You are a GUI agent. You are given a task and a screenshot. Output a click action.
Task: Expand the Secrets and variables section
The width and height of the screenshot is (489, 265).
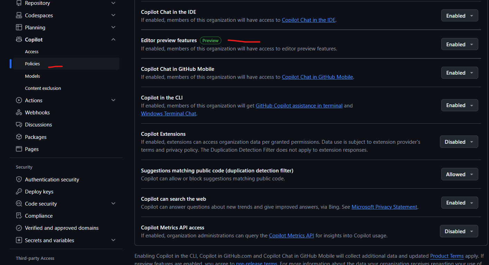coord(49,240)
